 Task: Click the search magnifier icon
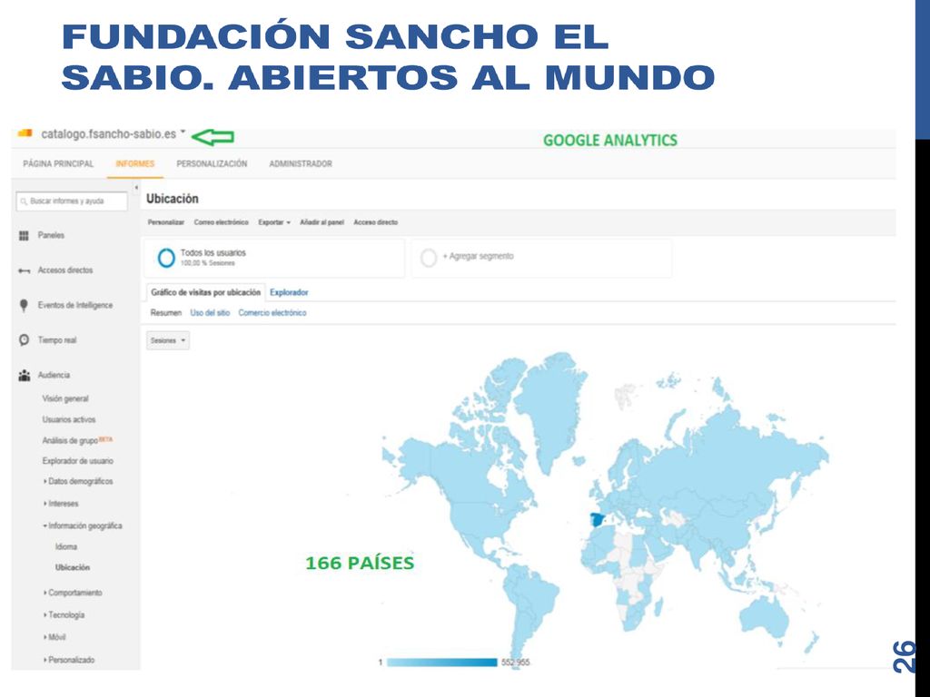pos(24,201)
